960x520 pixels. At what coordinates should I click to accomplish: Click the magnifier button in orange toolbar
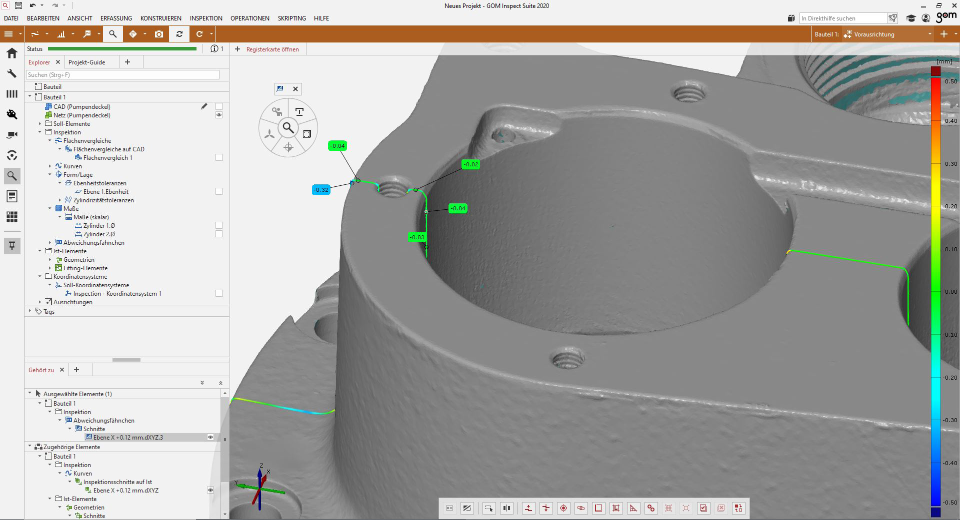click(113, 34)
